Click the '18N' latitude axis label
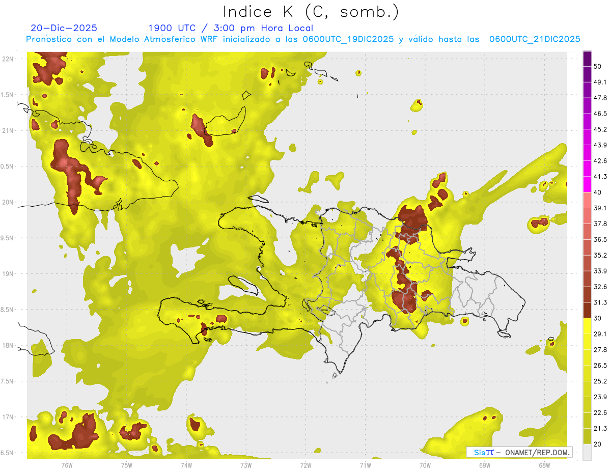The height and width of the screenshot is (472, 611). pos(8,345)
